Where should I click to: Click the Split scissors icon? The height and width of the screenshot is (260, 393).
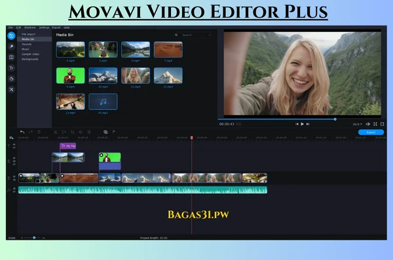[56, 132]
